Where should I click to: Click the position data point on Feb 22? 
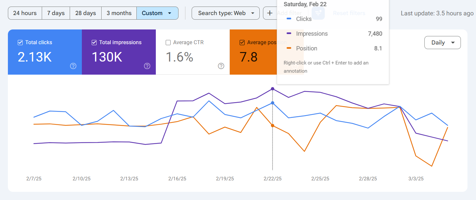273,126
